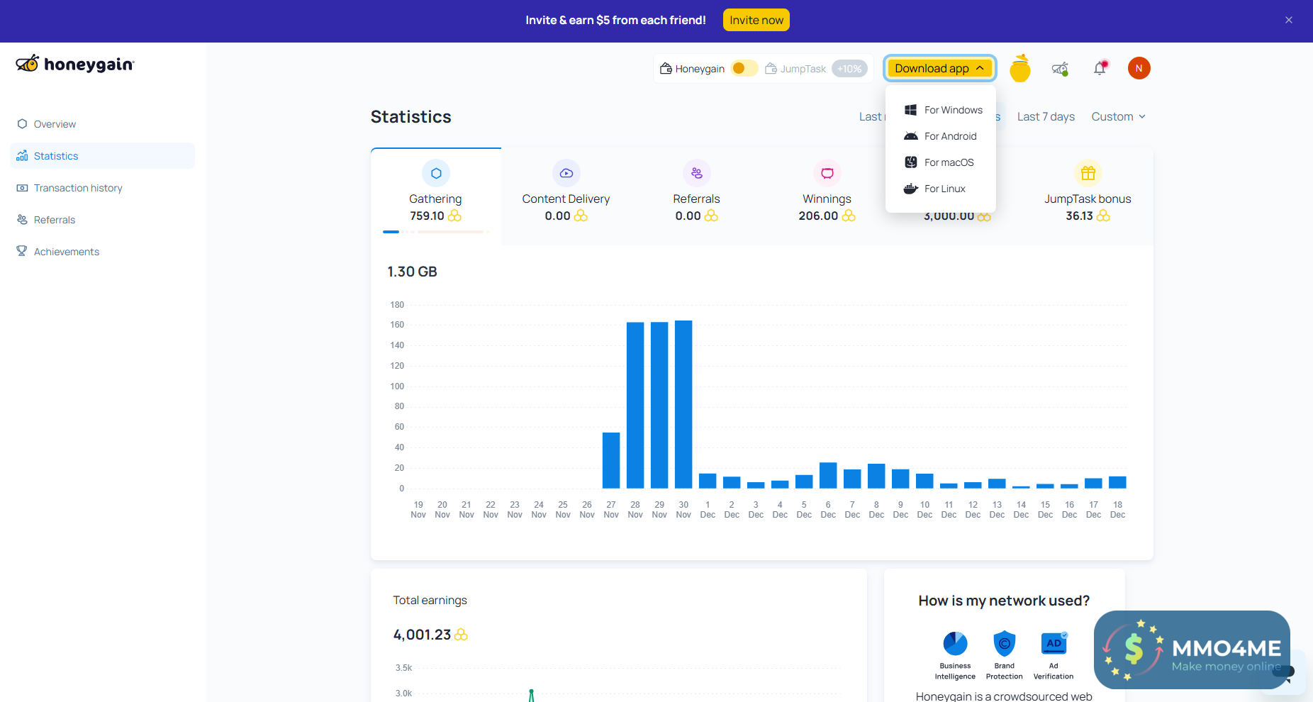Click the Winnings pot icon
The width and height of the screenshot is (1313, 702).
pos(827,173)
